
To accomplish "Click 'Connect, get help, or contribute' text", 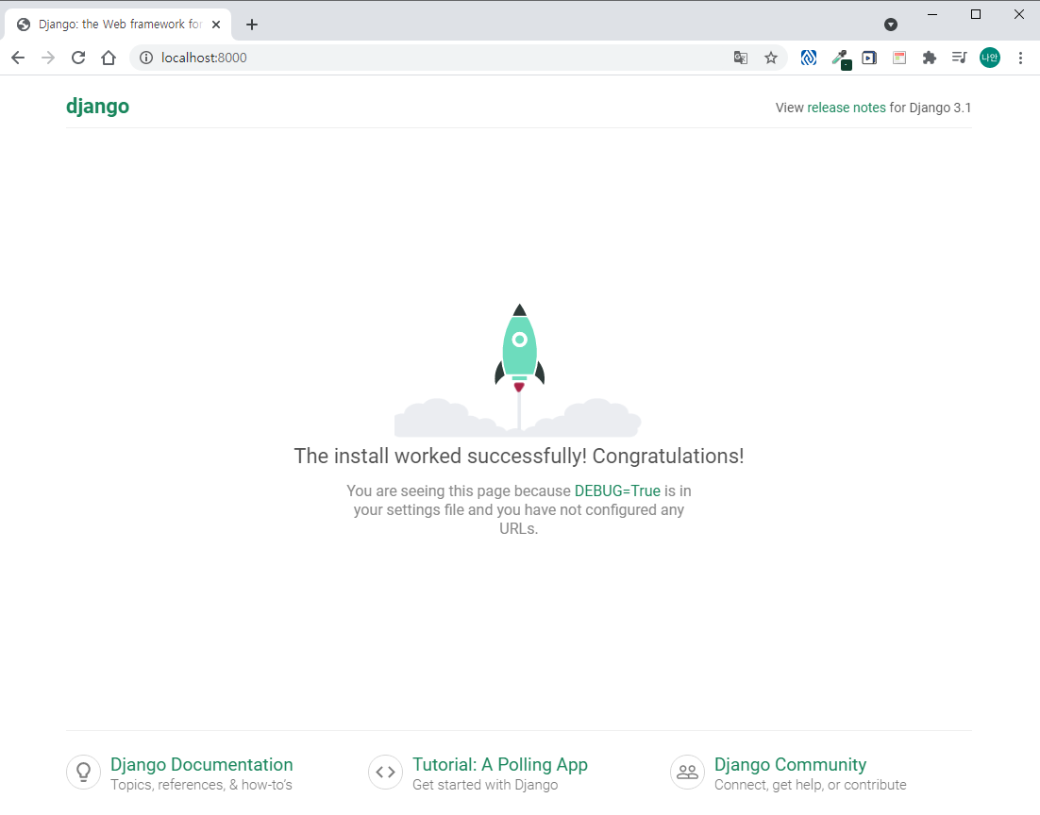I will click(x=810, y=785).
